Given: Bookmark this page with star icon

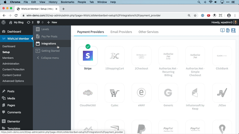Looking at the screenshot, I should (195, 15).
